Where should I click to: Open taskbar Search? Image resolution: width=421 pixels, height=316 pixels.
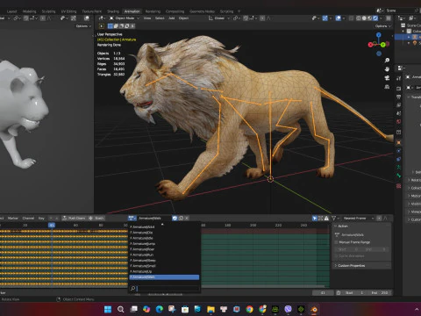120,309
